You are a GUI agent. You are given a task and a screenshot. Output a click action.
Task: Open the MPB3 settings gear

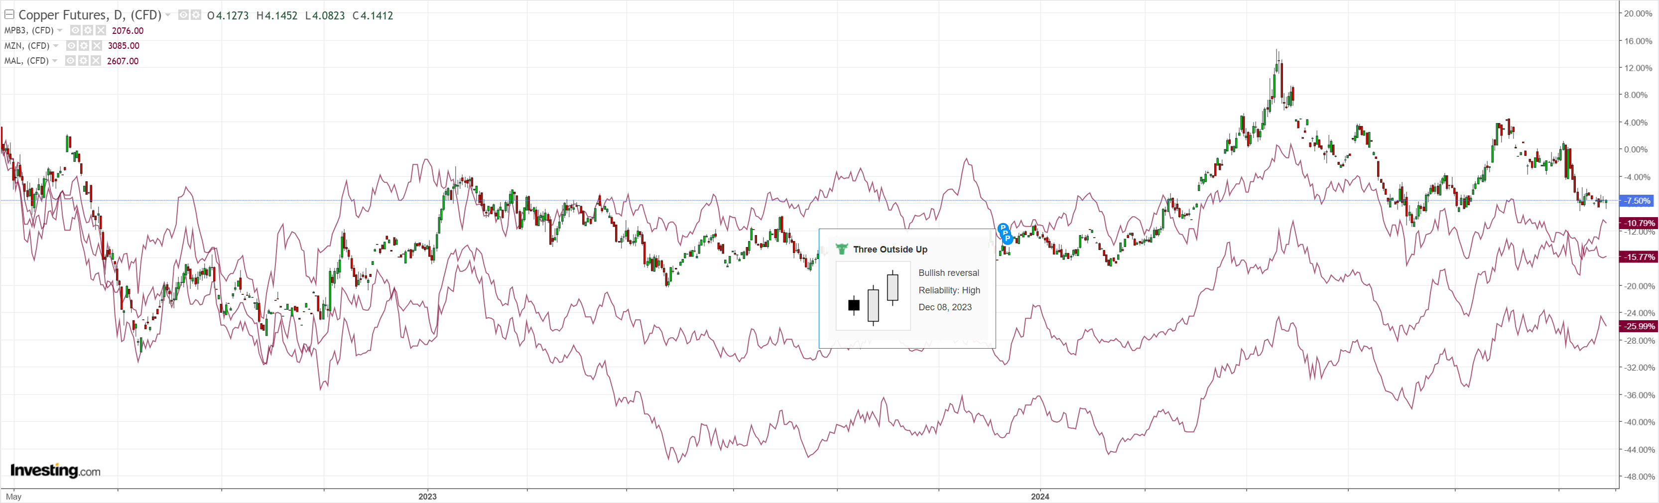[88, 30]
